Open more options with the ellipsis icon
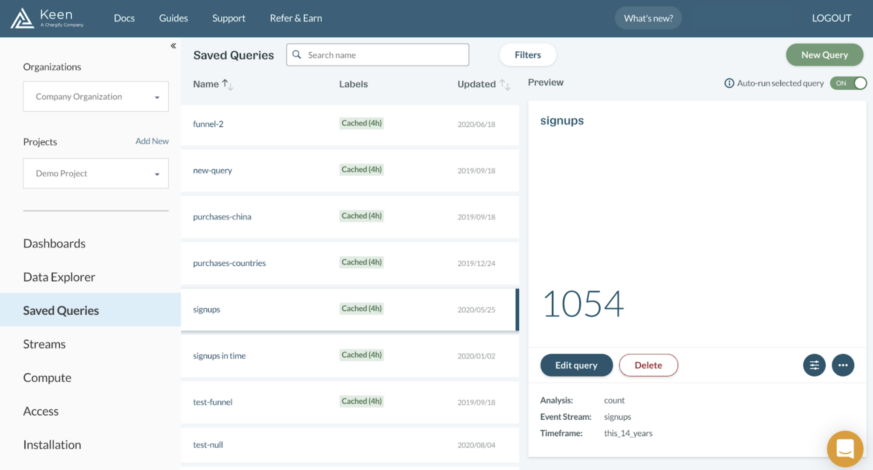This screenshot has width=873, height=470. tap(843, 365)
